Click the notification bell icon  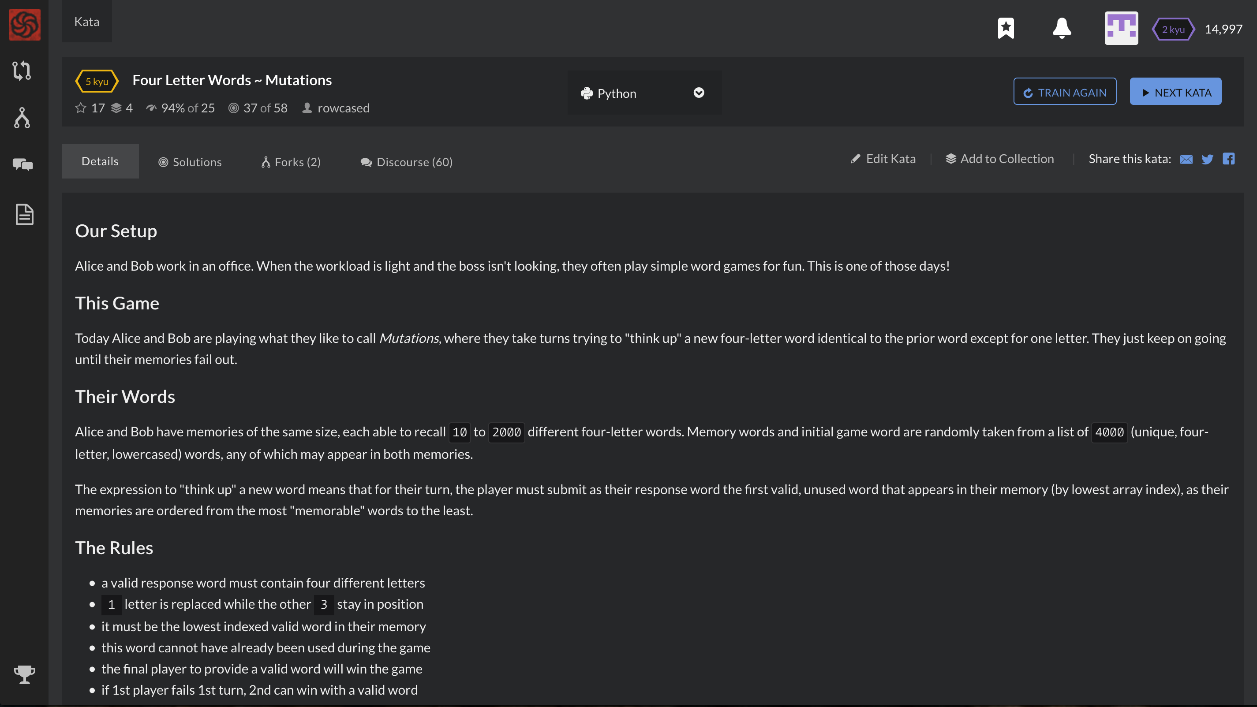click(1061, 28)
